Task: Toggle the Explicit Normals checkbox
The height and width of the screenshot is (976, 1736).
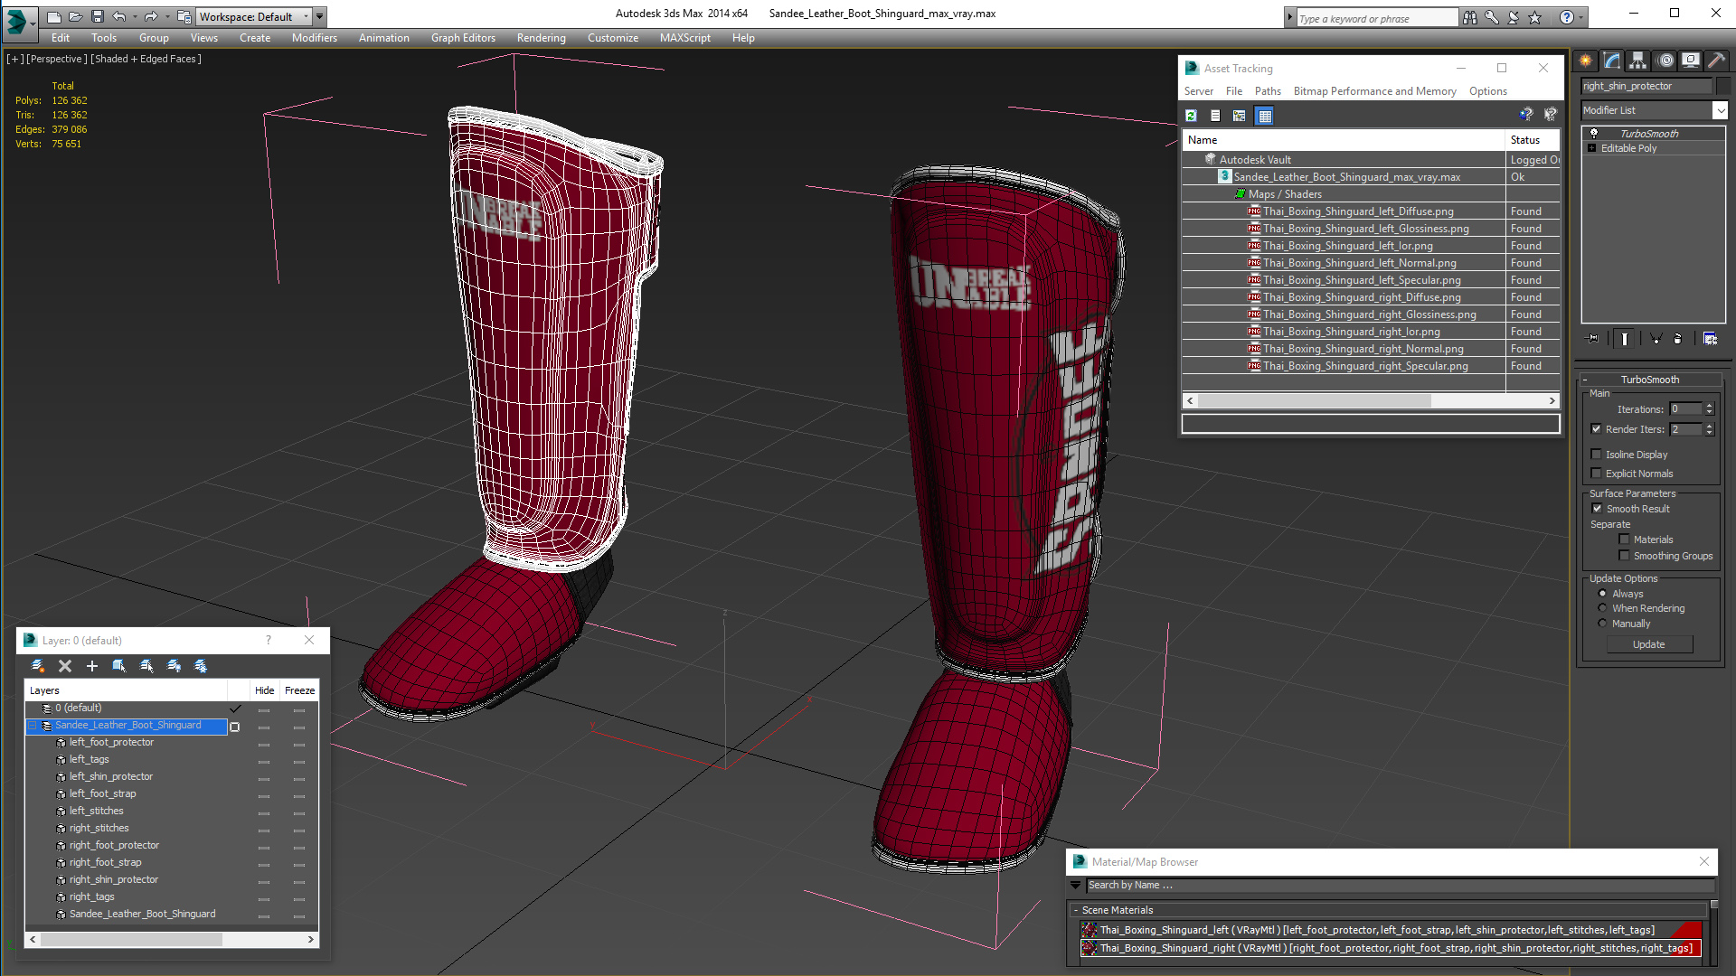Action: pos(1596,474)
